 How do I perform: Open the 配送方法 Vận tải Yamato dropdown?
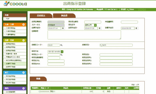[x=62, y=52]
